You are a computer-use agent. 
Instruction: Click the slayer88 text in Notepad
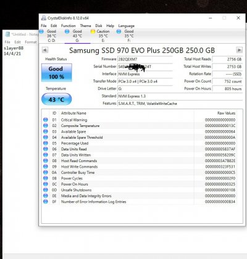pos(14,48)
